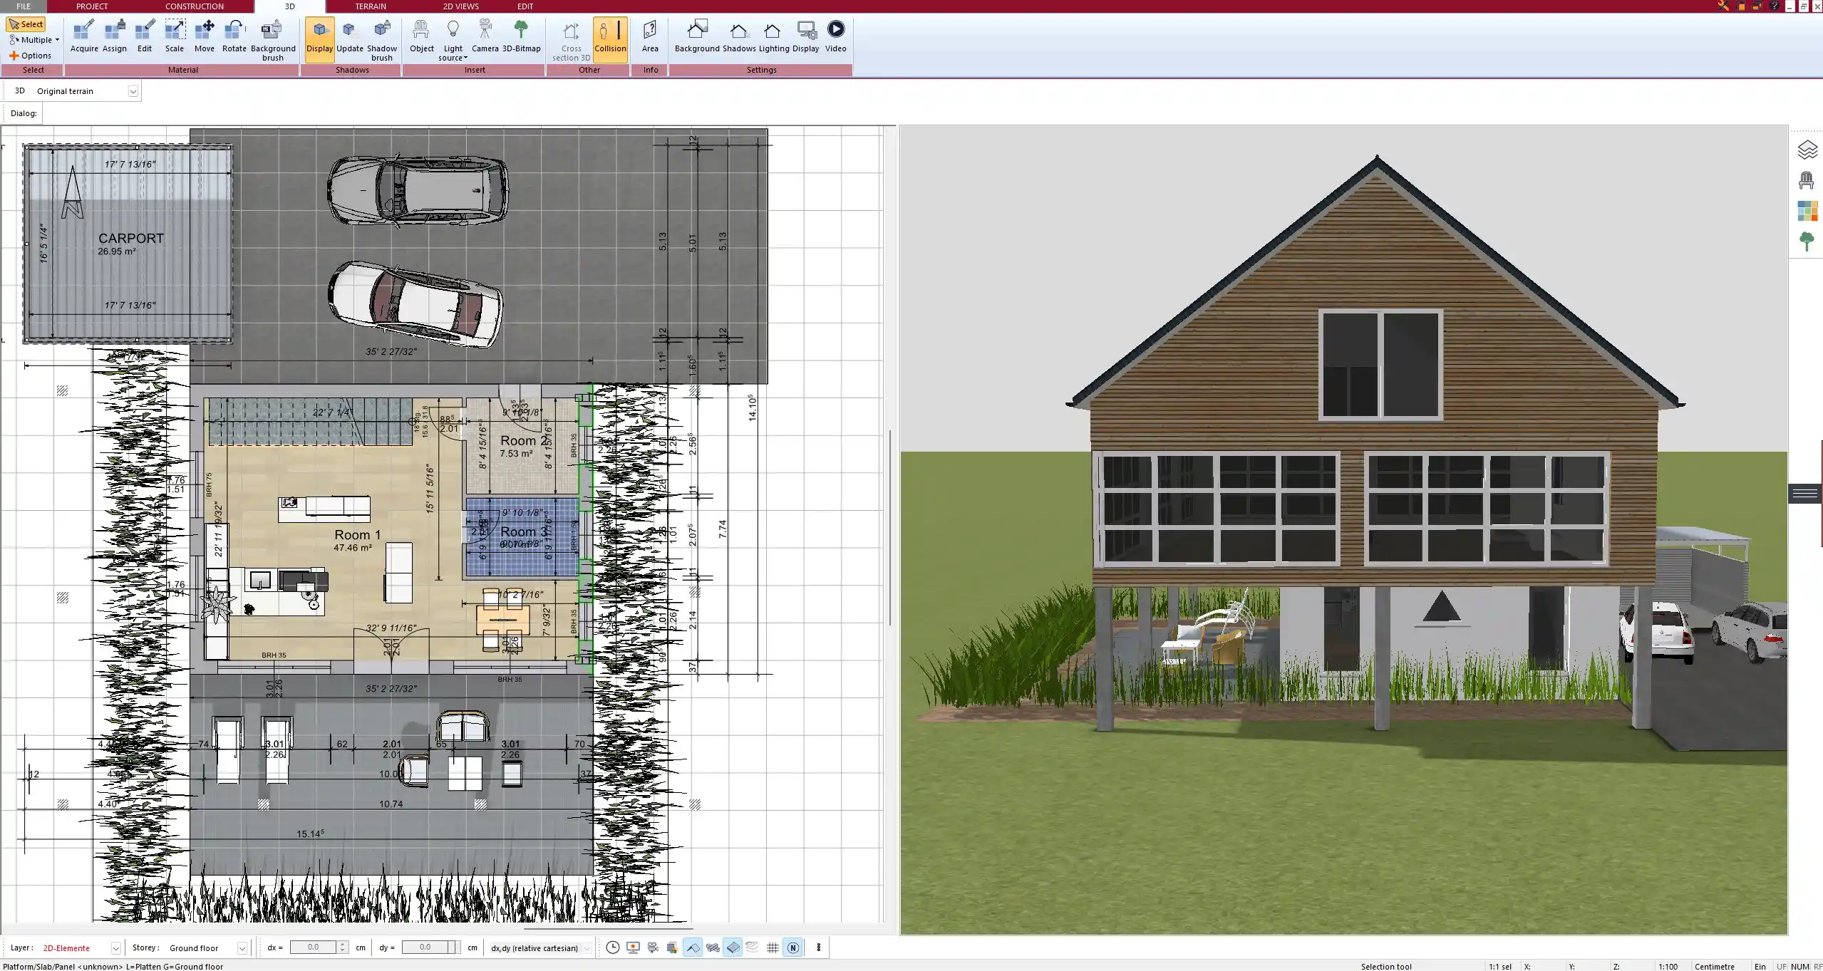Open Display settings

[x=806, y=36]
